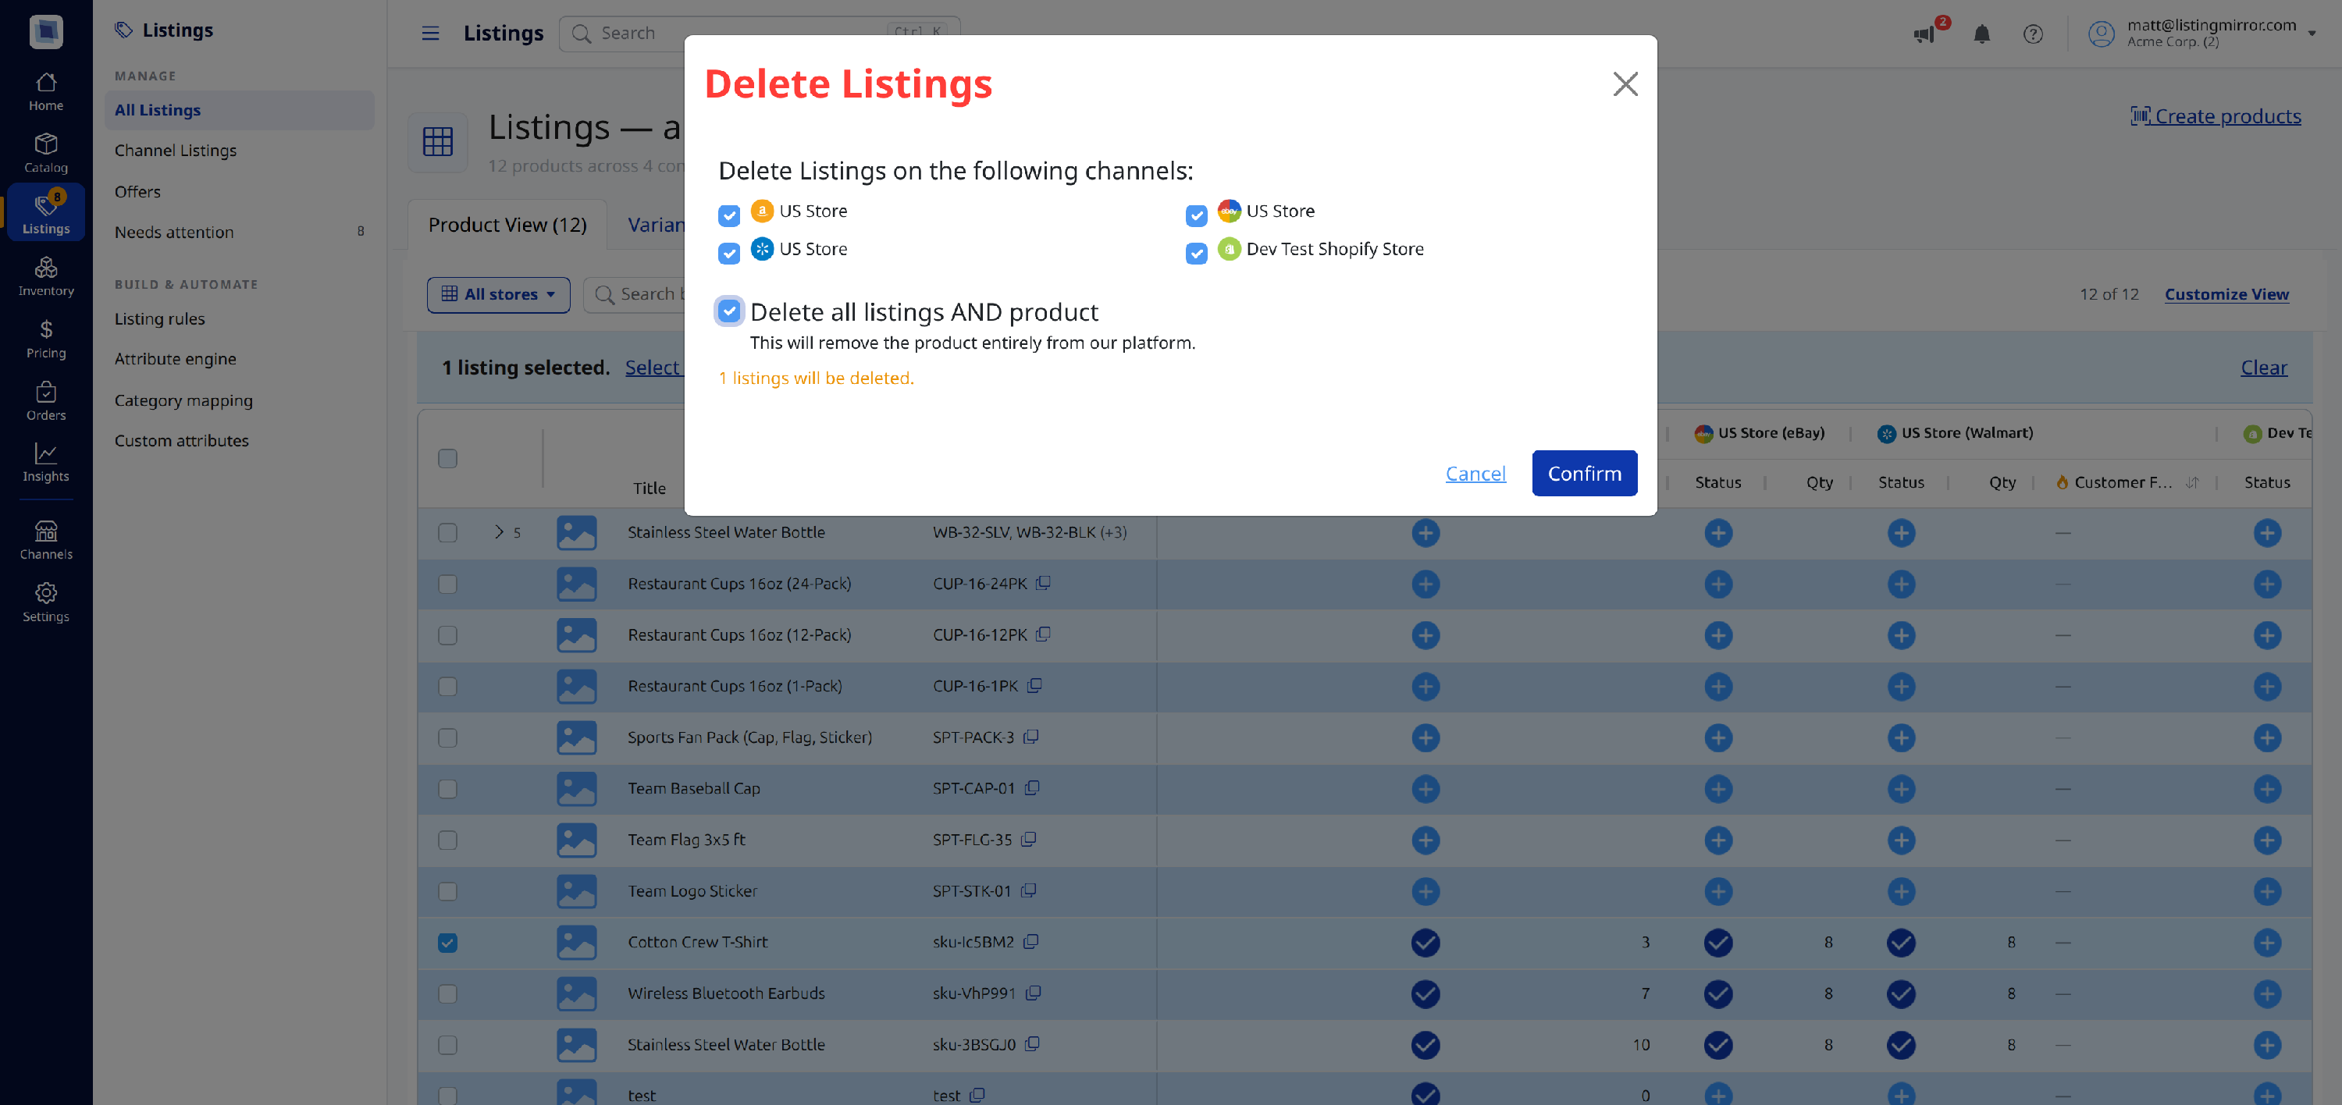Viewport: 2342px width, 1105px height.
Task: Check the select-all header checkbox
Action: tap(447, 458)
